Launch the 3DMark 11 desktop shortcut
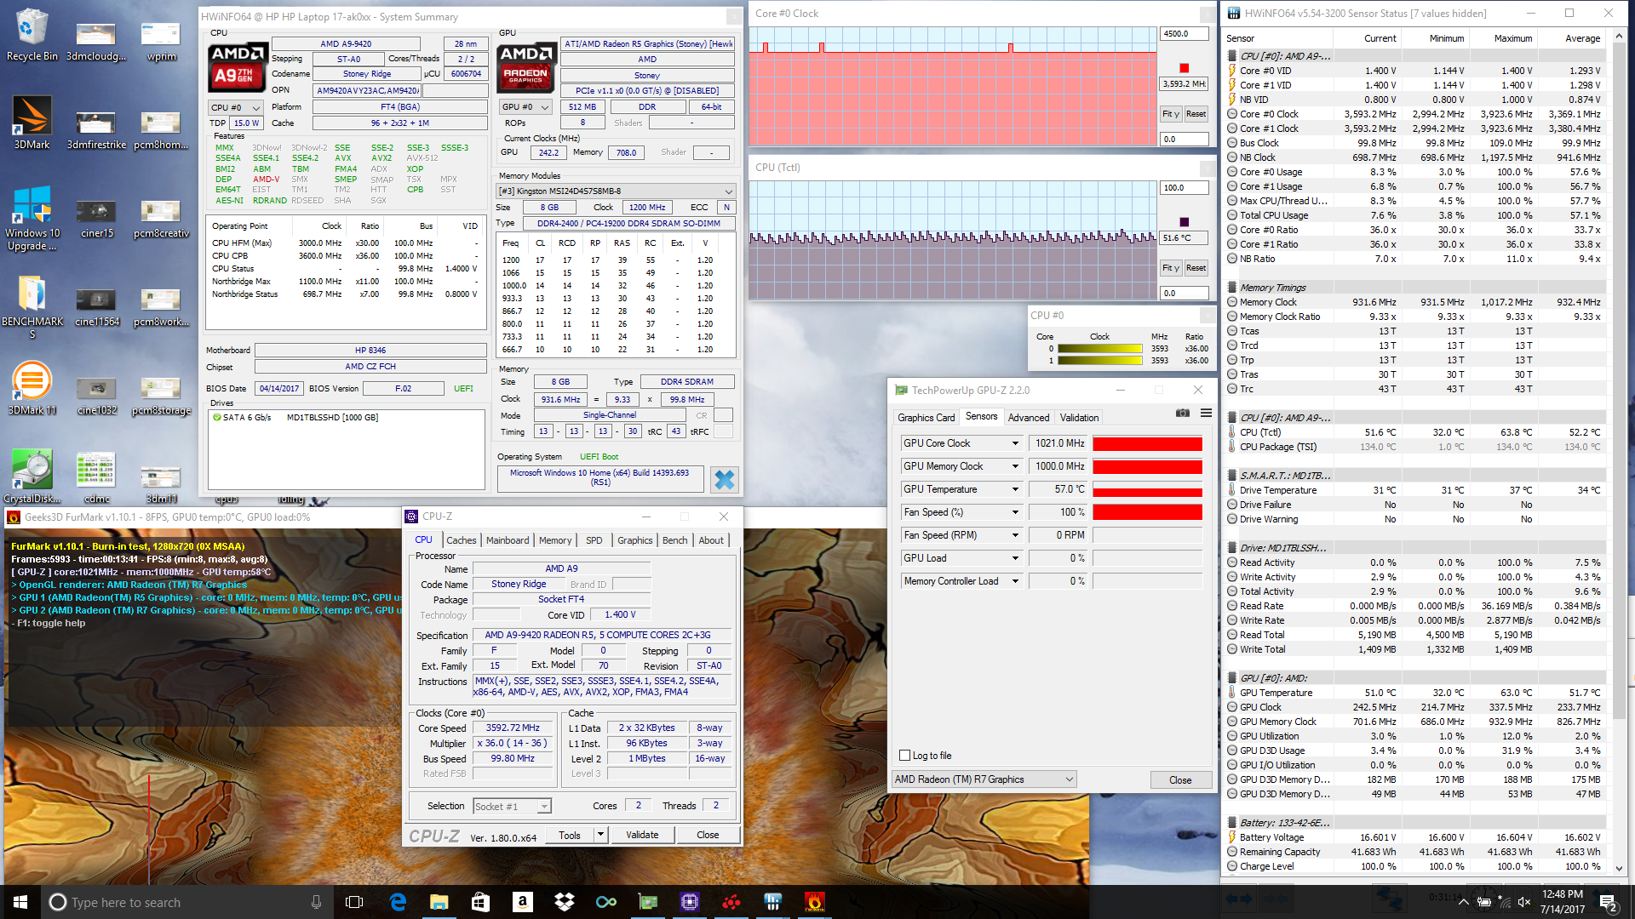The height and width of the screenshot is (919, 1635). click(32, 389)
